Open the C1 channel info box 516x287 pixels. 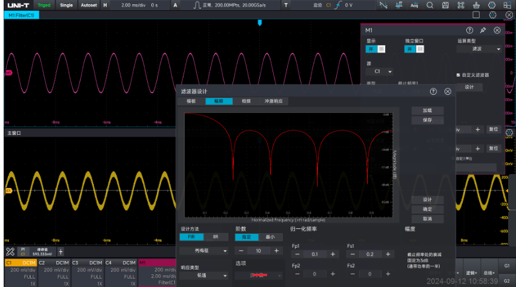click(x=21, y=272)
